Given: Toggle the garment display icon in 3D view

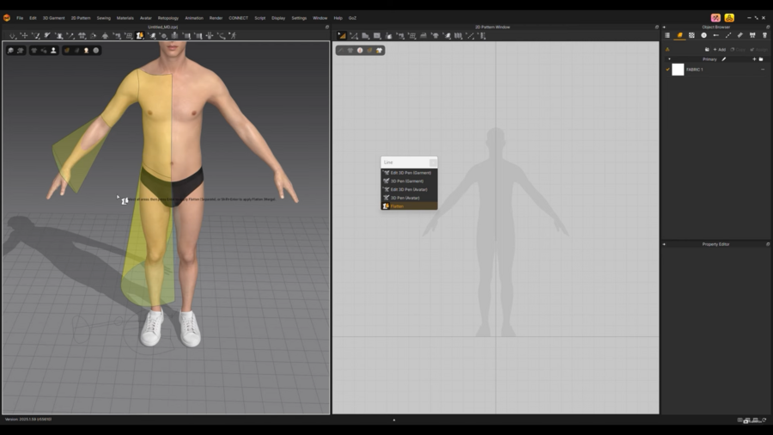Looking at the screenshot, I should pos(34,51).
